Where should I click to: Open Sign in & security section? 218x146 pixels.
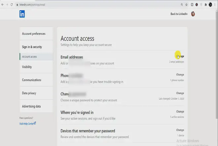(36, 47)
